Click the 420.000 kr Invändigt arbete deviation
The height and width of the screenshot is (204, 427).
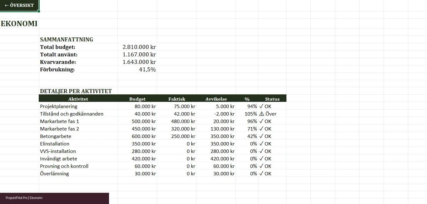point(222,159)
